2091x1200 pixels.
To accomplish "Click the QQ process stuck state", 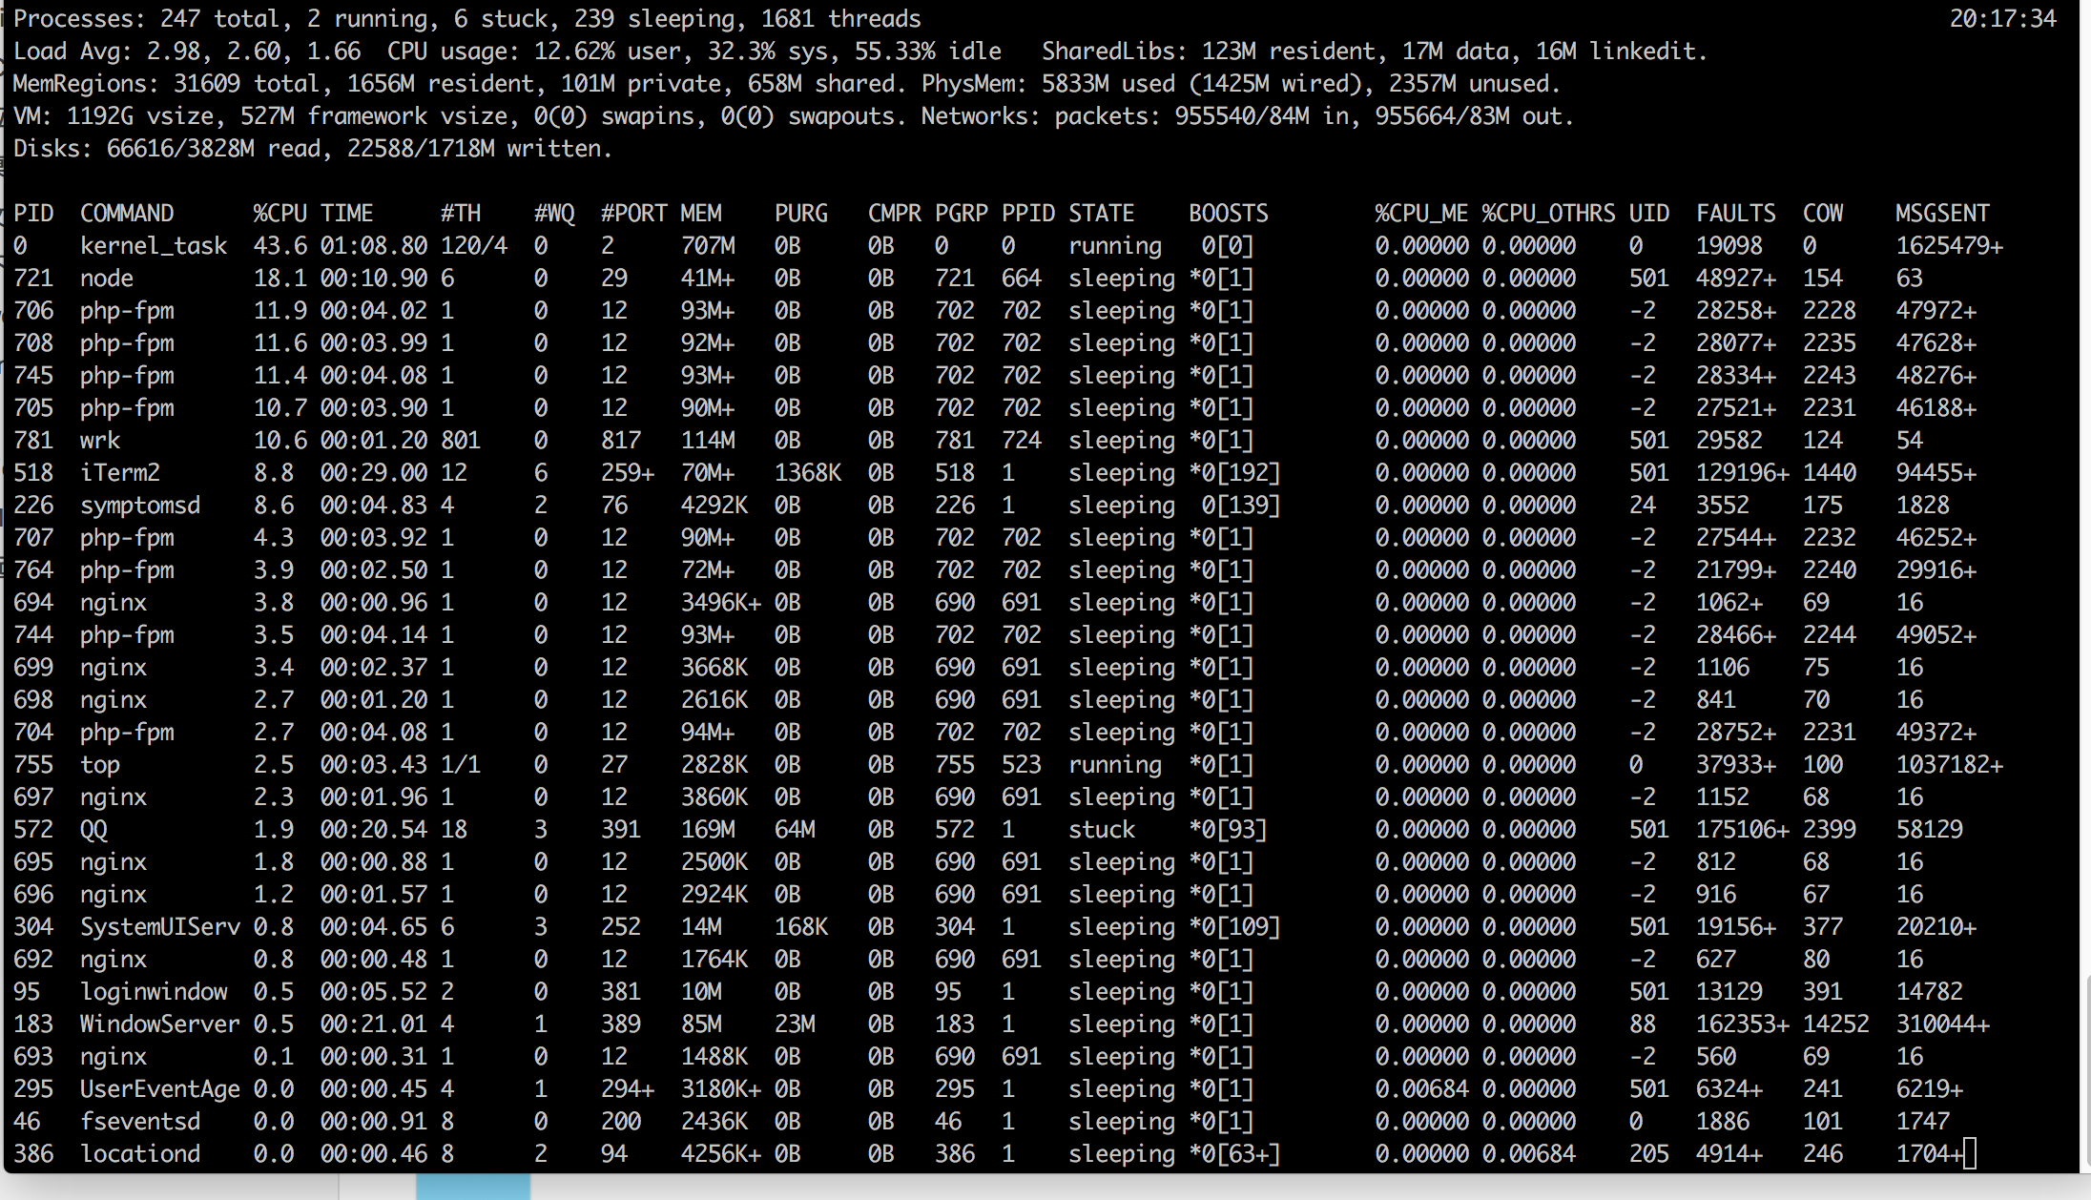I will 1102,830.
